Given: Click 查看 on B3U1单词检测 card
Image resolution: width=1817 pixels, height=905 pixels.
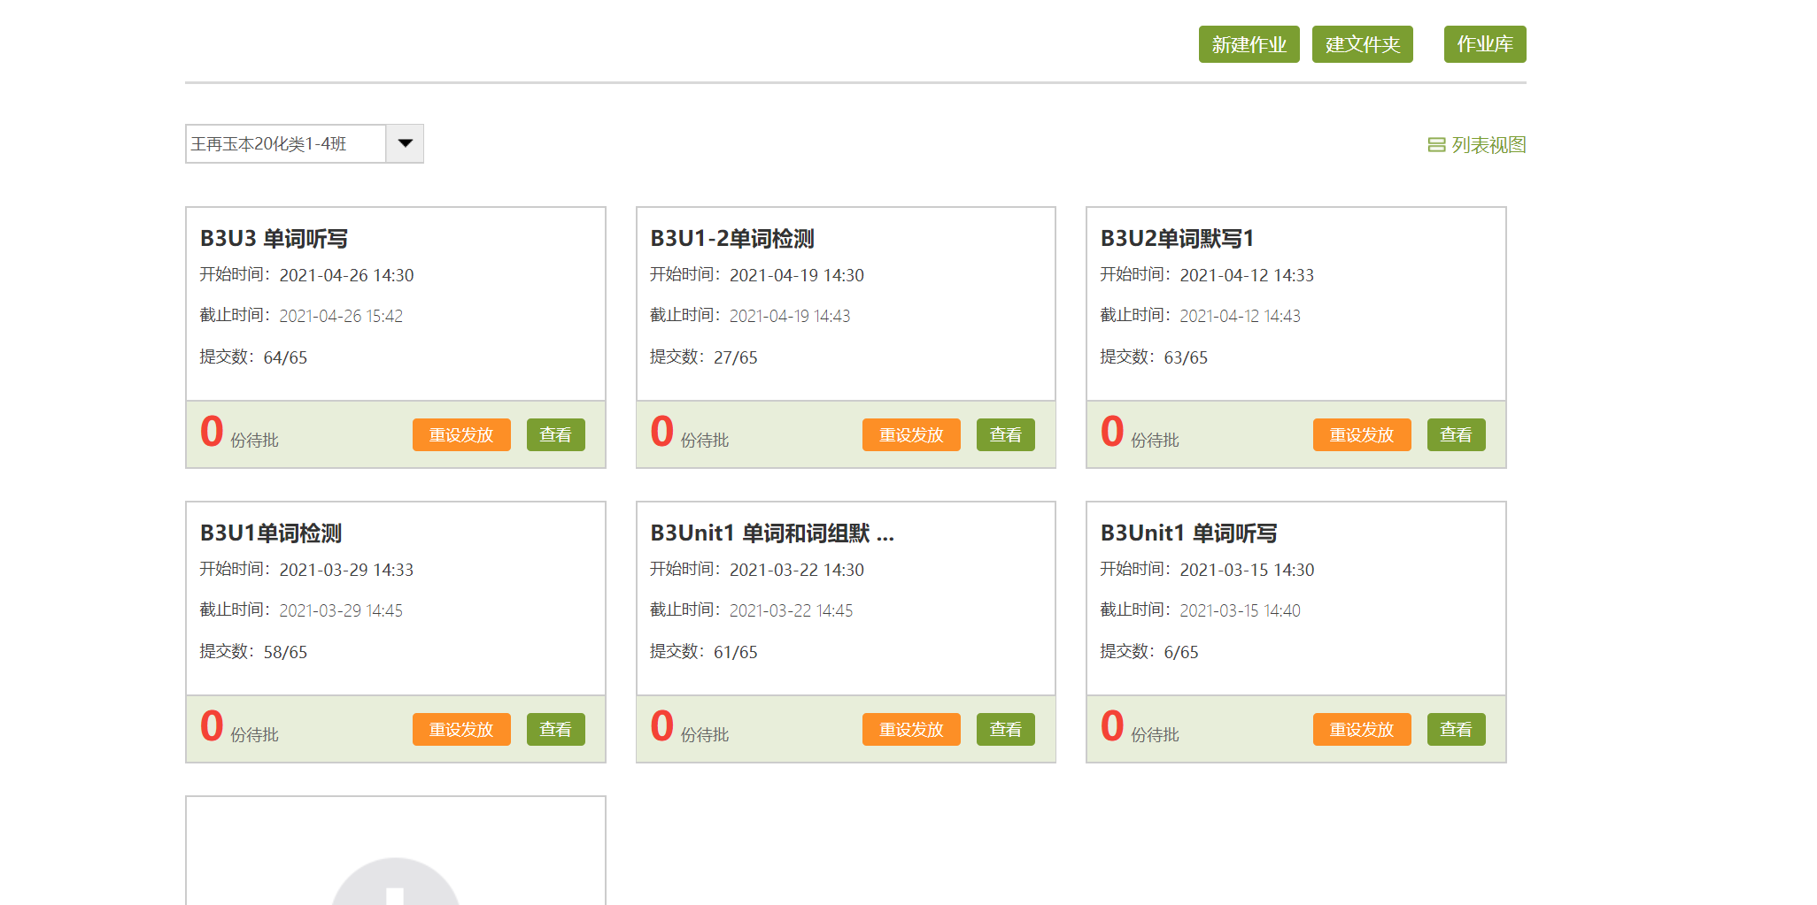Looking at the screenshot, I should pyautogui.click(x=555, y=730).
